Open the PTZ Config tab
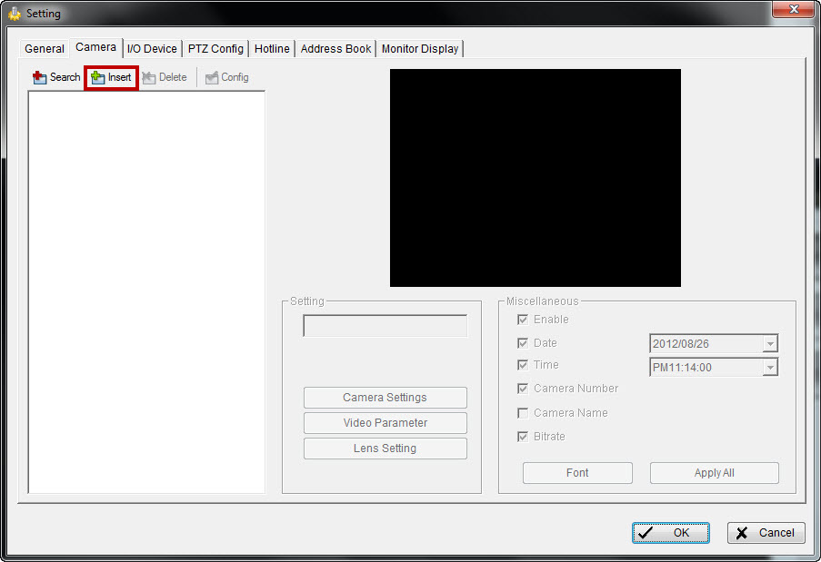 tap(215, 49)
